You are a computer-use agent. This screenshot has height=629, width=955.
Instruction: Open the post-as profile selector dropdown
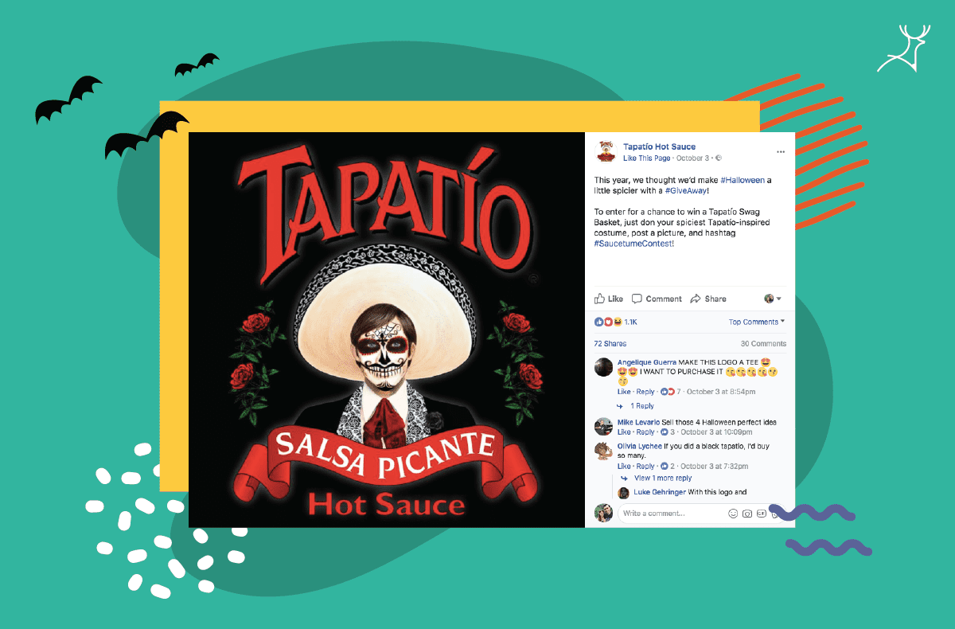[773, 299]
